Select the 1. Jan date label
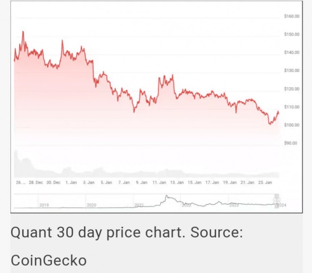 click(71, 182)
